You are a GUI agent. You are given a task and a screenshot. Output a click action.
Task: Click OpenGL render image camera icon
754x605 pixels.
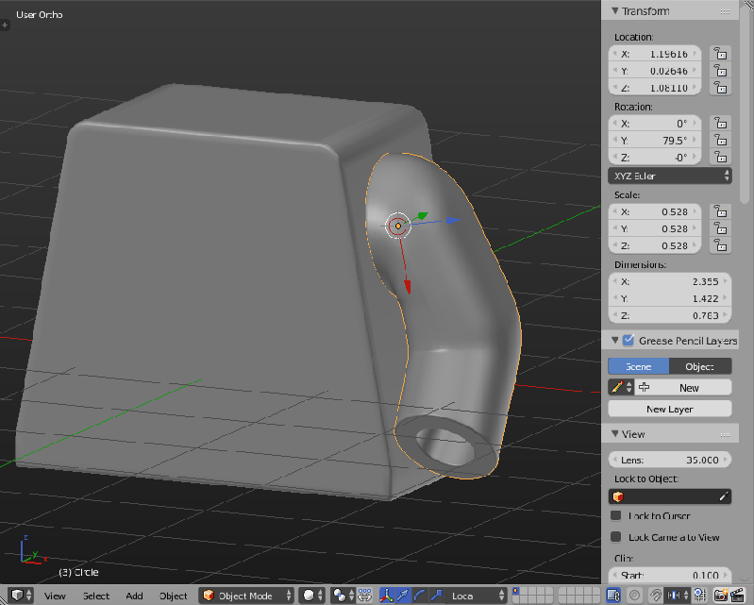point(721,596)
